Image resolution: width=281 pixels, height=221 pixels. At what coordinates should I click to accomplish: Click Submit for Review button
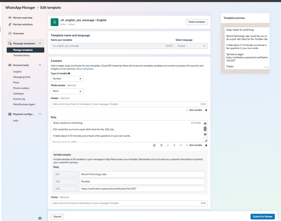coord(262,217)
